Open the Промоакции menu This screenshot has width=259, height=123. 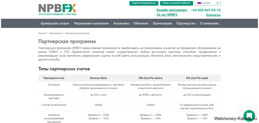[x=162, y=23]
